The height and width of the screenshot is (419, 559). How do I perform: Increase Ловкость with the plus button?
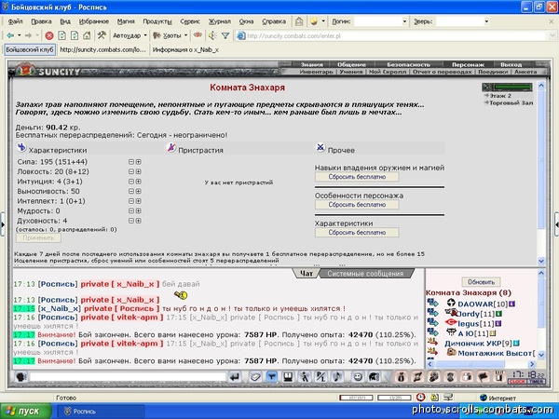[138, 171]
